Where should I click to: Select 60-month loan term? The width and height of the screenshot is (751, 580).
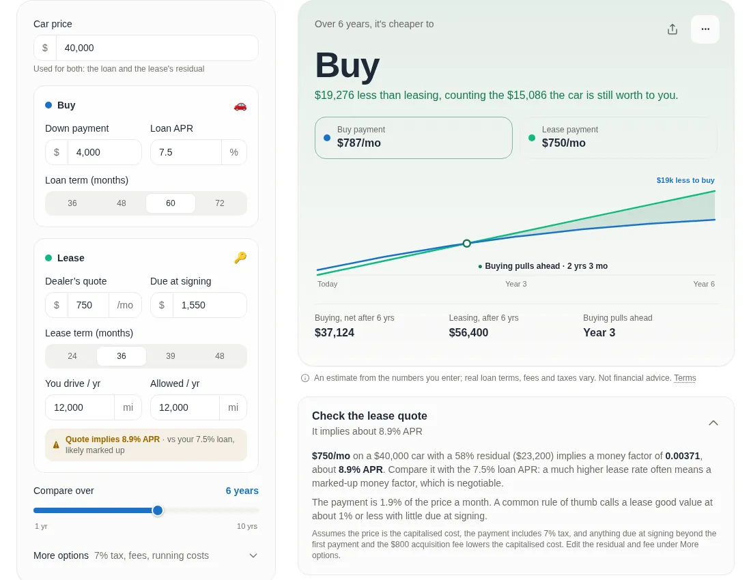coord(171,203)
